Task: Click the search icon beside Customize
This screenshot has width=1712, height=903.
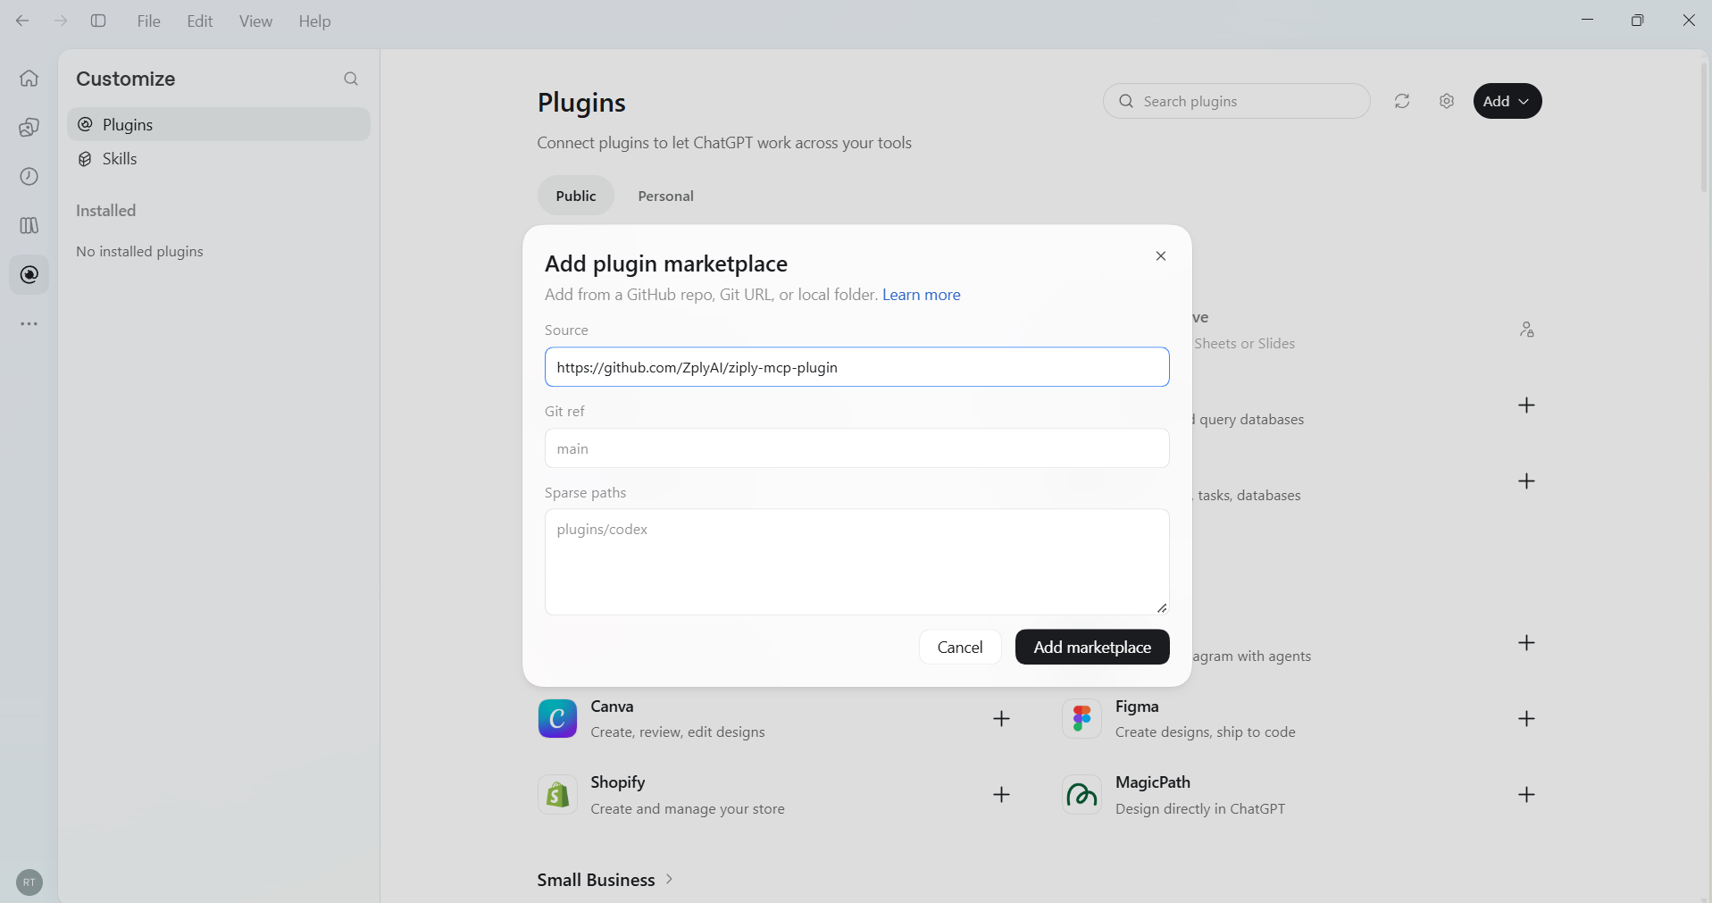Action: click(x=351, y=79)
